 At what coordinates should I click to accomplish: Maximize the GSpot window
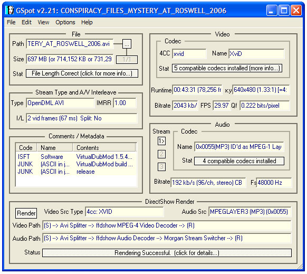[284, 11]
